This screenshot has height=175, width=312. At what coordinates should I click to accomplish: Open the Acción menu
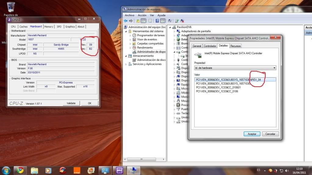[142, 15]
